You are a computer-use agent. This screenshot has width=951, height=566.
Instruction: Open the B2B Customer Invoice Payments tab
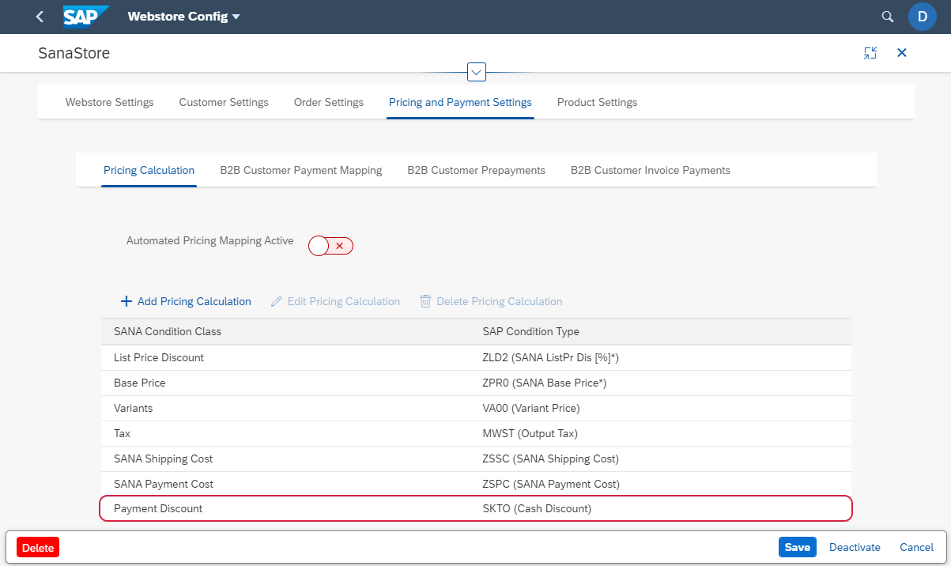(x=651, y=170)
